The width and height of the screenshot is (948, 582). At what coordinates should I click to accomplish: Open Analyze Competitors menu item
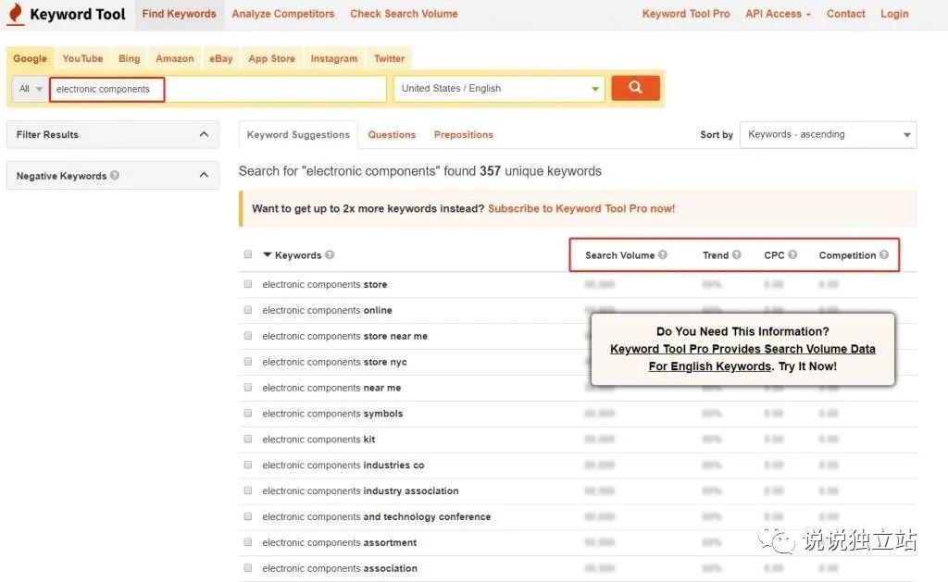pos(283,14)
